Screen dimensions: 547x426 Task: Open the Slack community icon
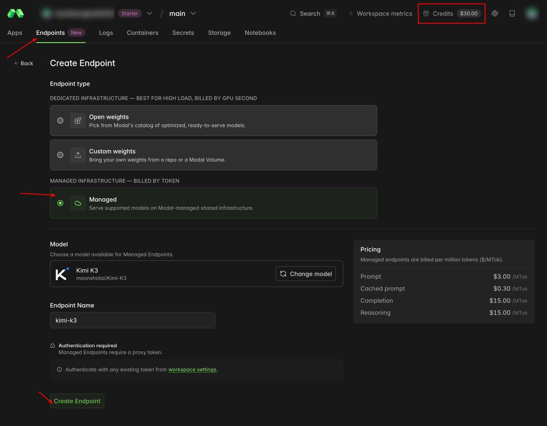coord(495,13)
